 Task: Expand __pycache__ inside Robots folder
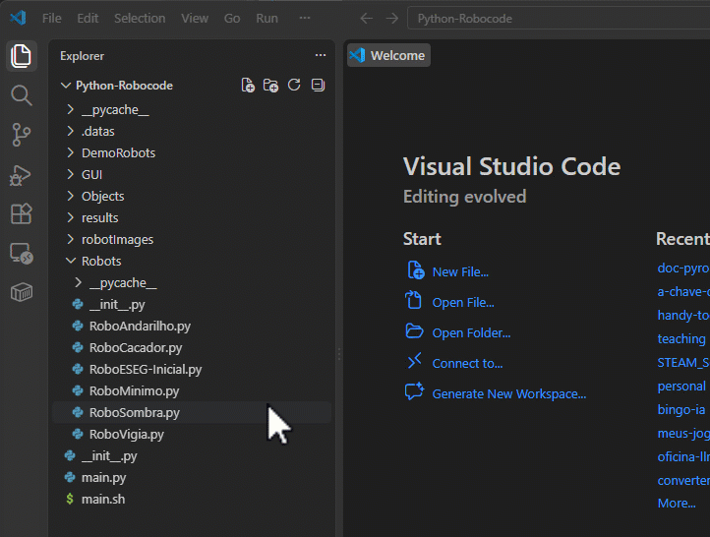(x=78, y=282)
